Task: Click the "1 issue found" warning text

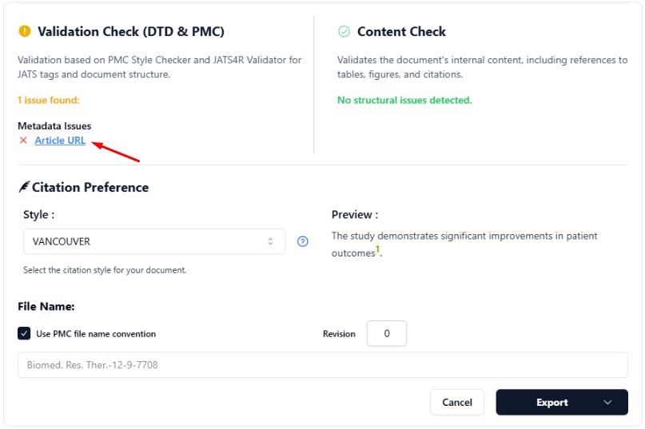Action: (49, 101)
